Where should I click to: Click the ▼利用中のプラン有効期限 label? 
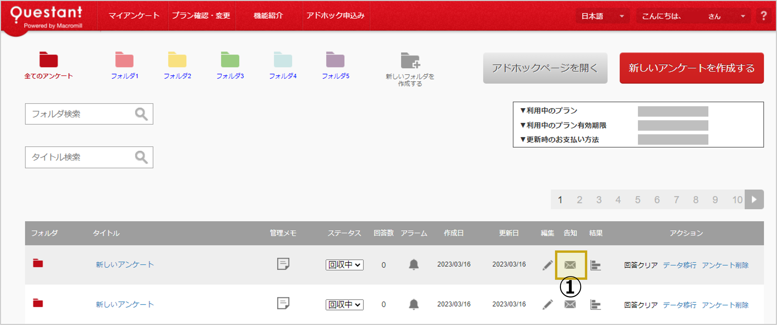(x=563, y=125)
